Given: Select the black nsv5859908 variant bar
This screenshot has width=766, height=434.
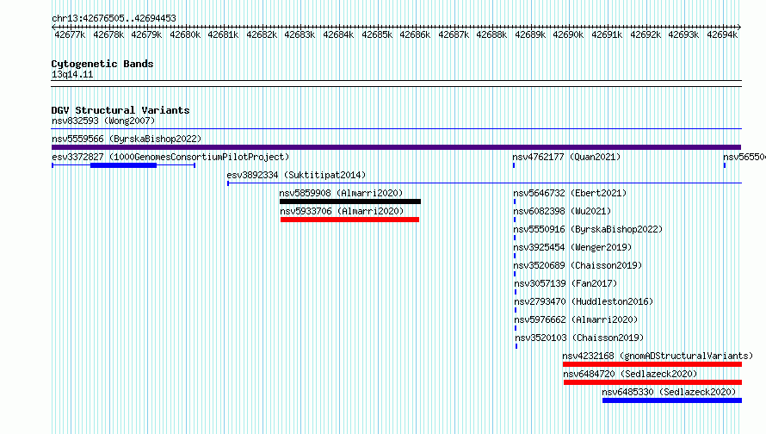Looking at the screenshot, I should click(x=349, y=201).
